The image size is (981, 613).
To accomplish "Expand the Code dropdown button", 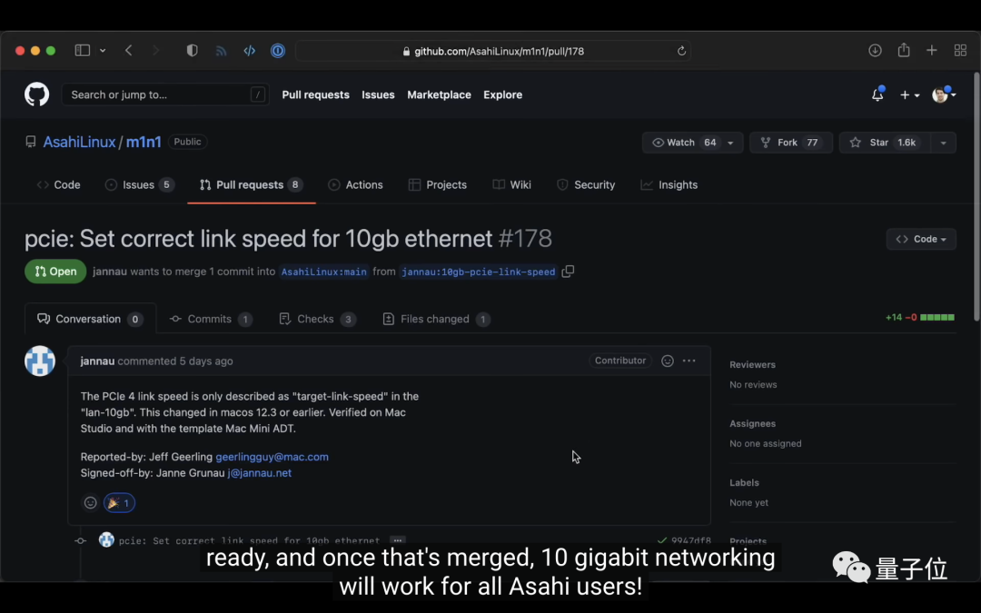I will pyautogui.click(x=921, y=239).
